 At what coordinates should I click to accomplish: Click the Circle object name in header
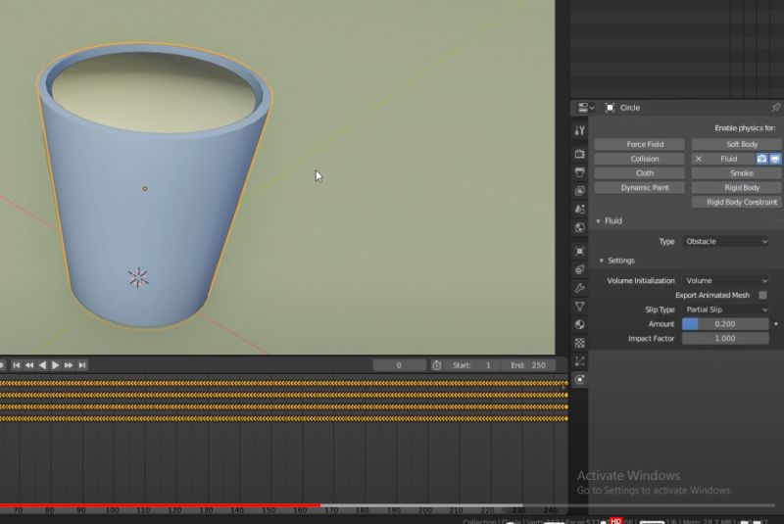click(630, 108)
